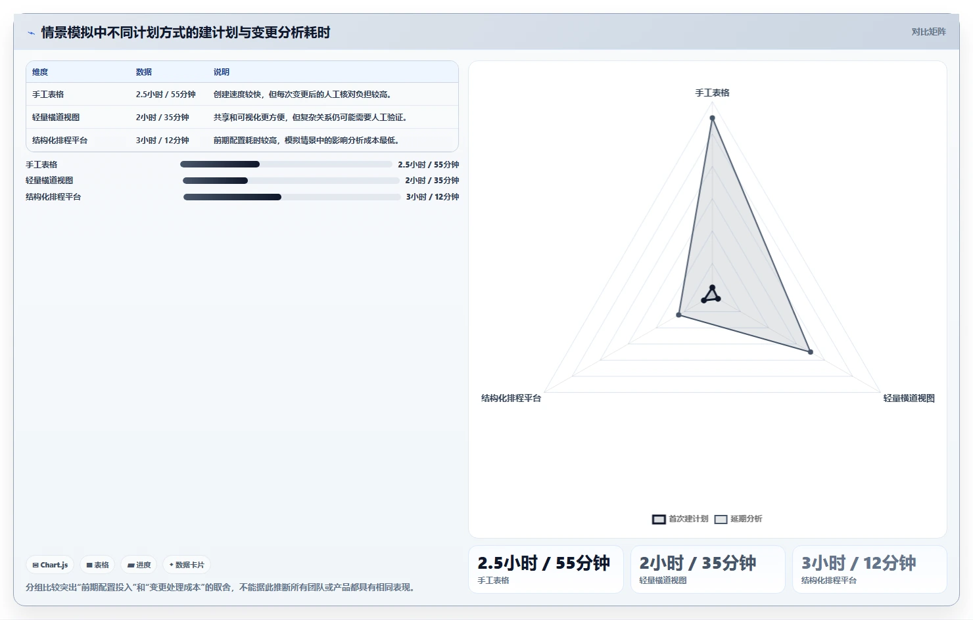Click progress value 3小时 / 12分钟
Viewport: 973px width, 620px height.
tap(433, 197)
